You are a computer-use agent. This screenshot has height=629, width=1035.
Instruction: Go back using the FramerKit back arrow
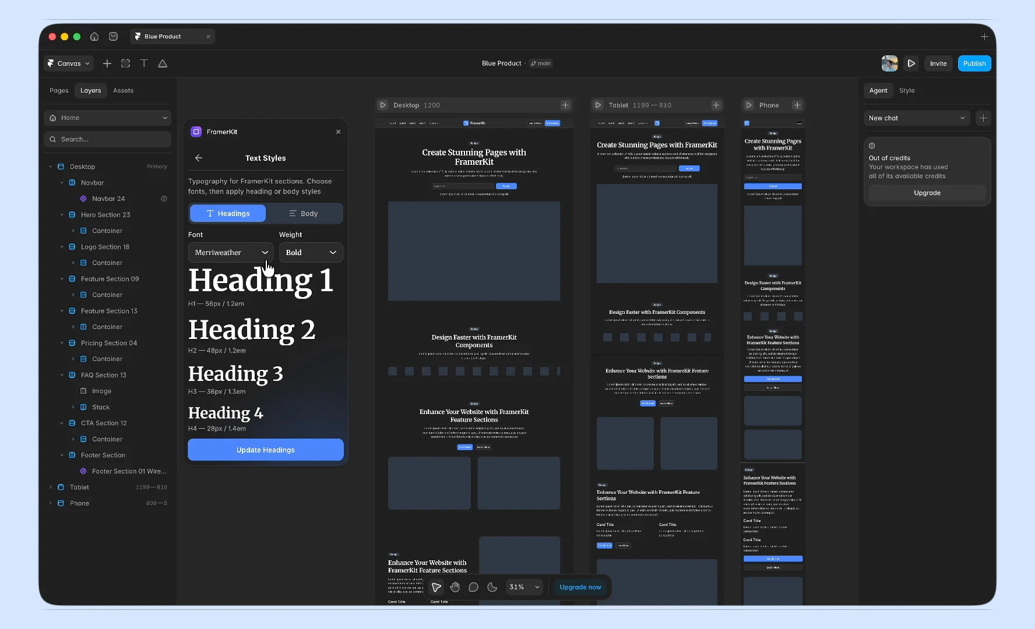tap(199, 158)
